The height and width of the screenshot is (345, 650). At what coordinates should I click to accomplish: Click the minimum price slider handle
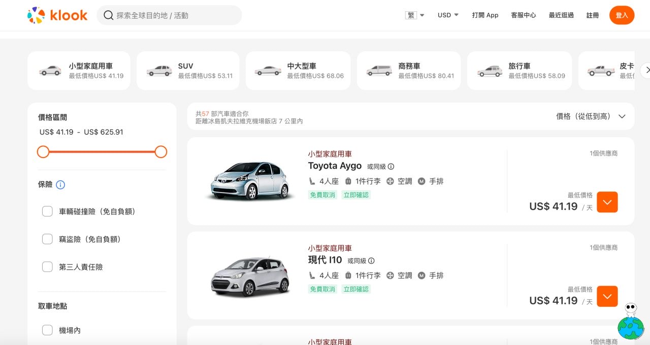[x=43, y=151]
